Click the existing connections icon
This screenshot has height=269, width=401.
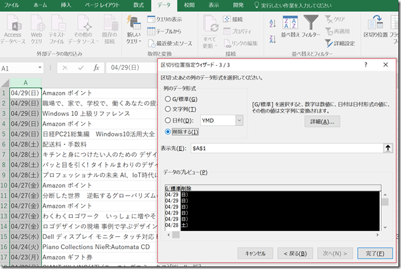(x=110, y=29)
